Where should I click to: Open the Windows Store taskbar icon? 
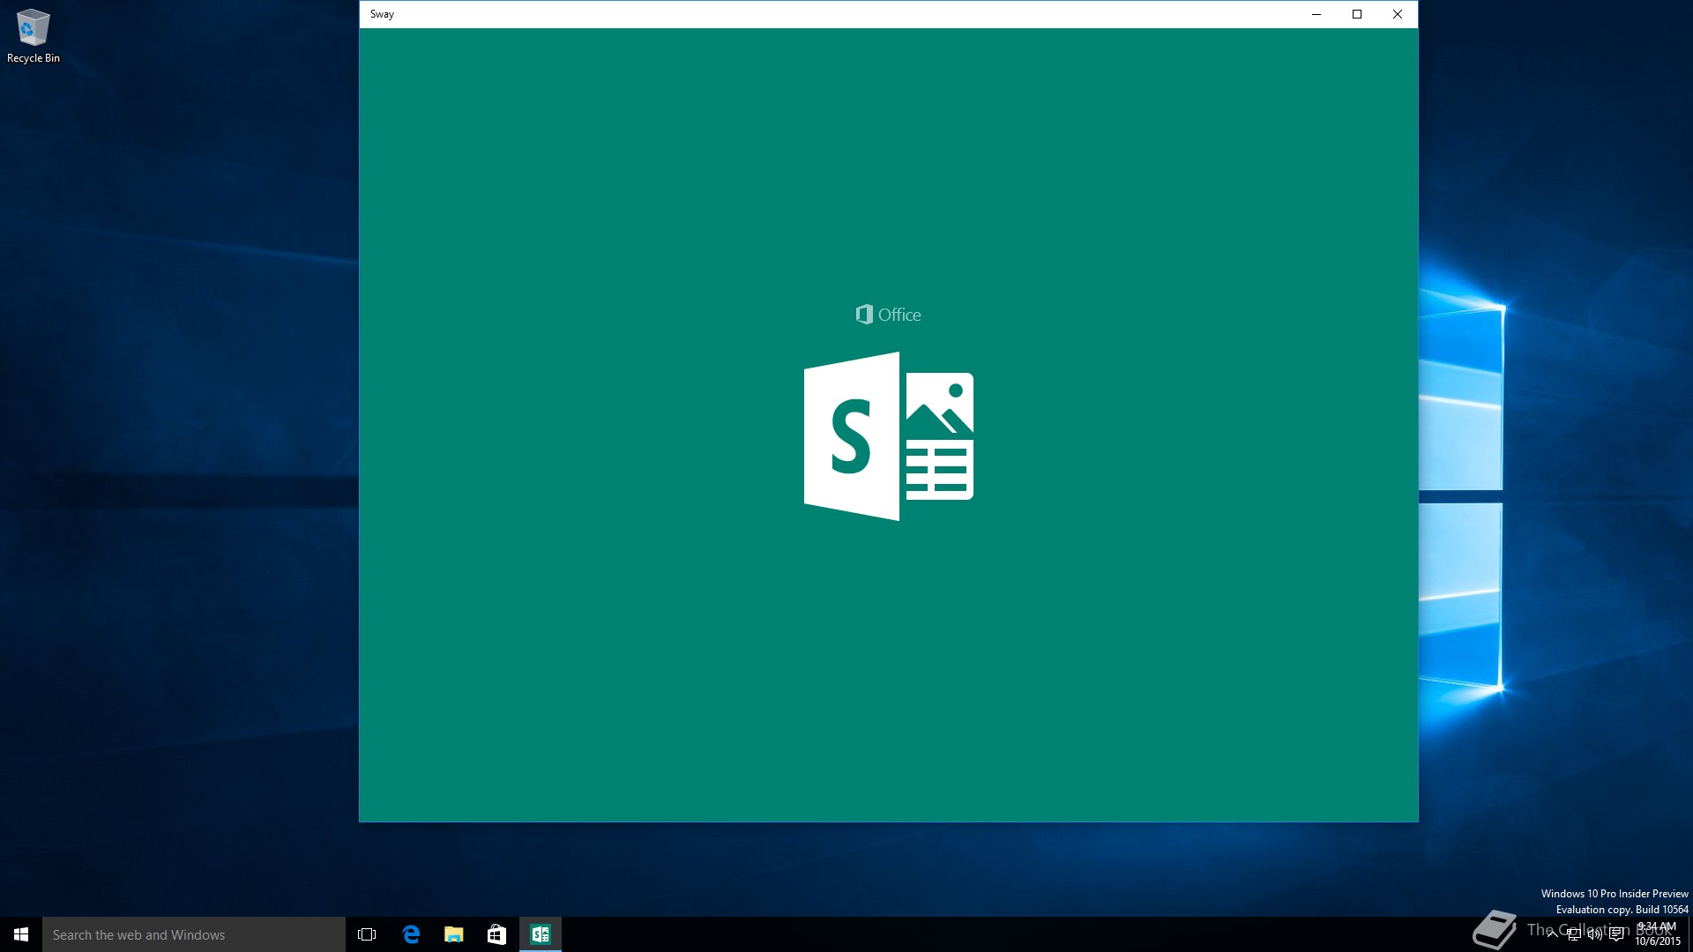click(496, 934)
